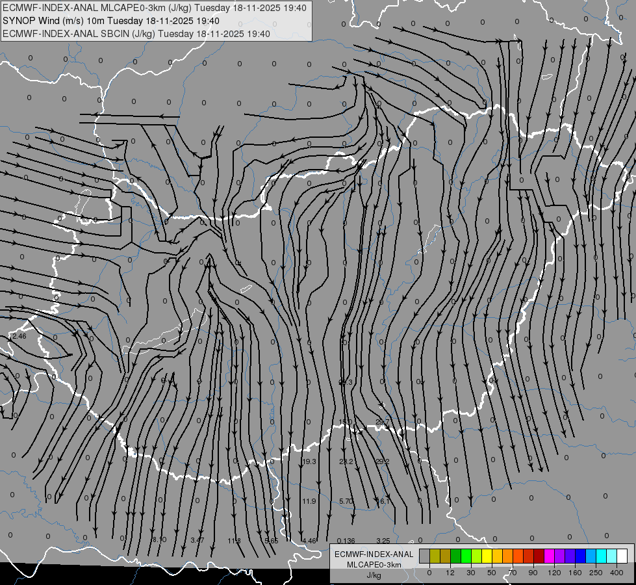
Task: Click the map value '8.10'
Action: pyautogui.click(x=159, y=539)
